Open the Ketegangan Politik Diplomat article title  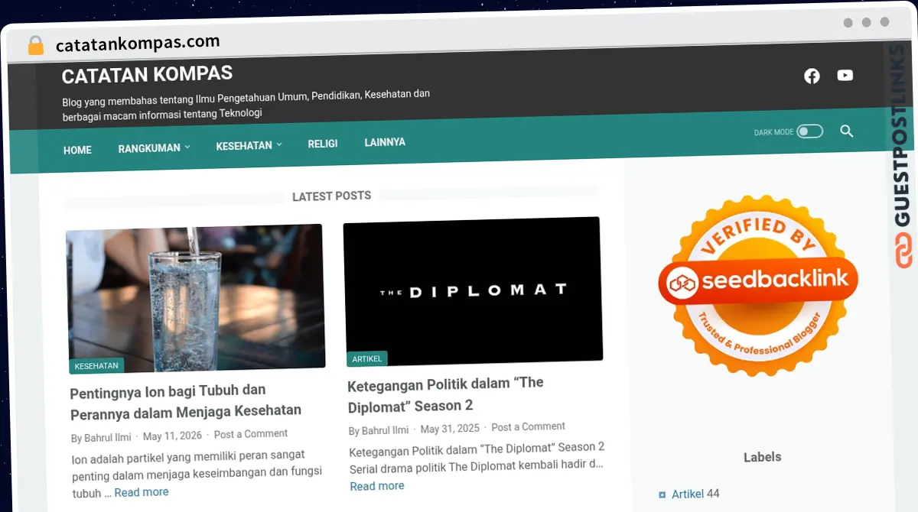point(445,394)
